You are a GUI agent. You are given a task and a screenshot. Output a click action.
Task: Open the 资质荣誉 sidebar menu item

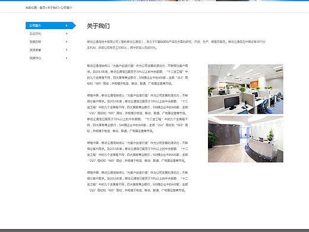point(35,50)
